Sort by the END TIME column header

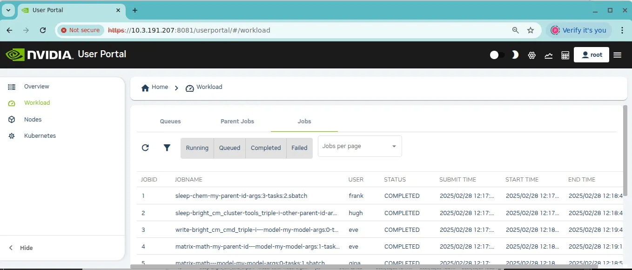582,180
